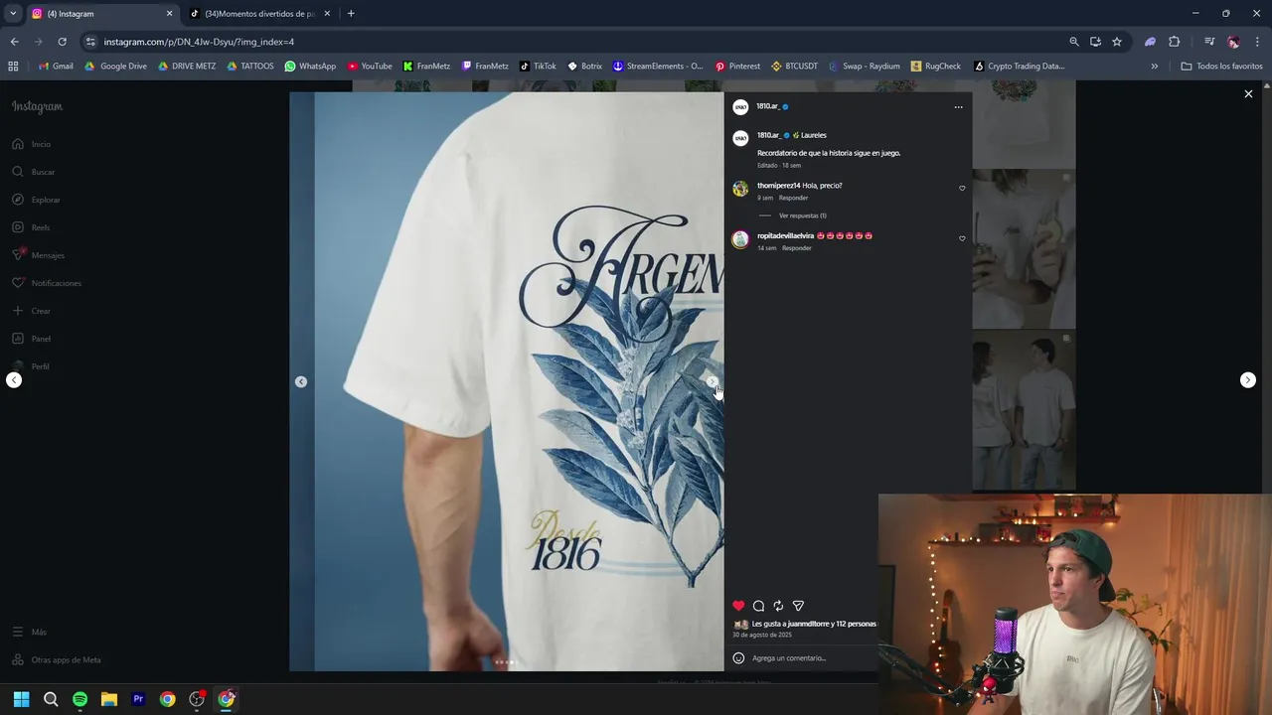Open the Windows Start menu
This screenshot has width=1272, height=715.
[x=21, y=699]
